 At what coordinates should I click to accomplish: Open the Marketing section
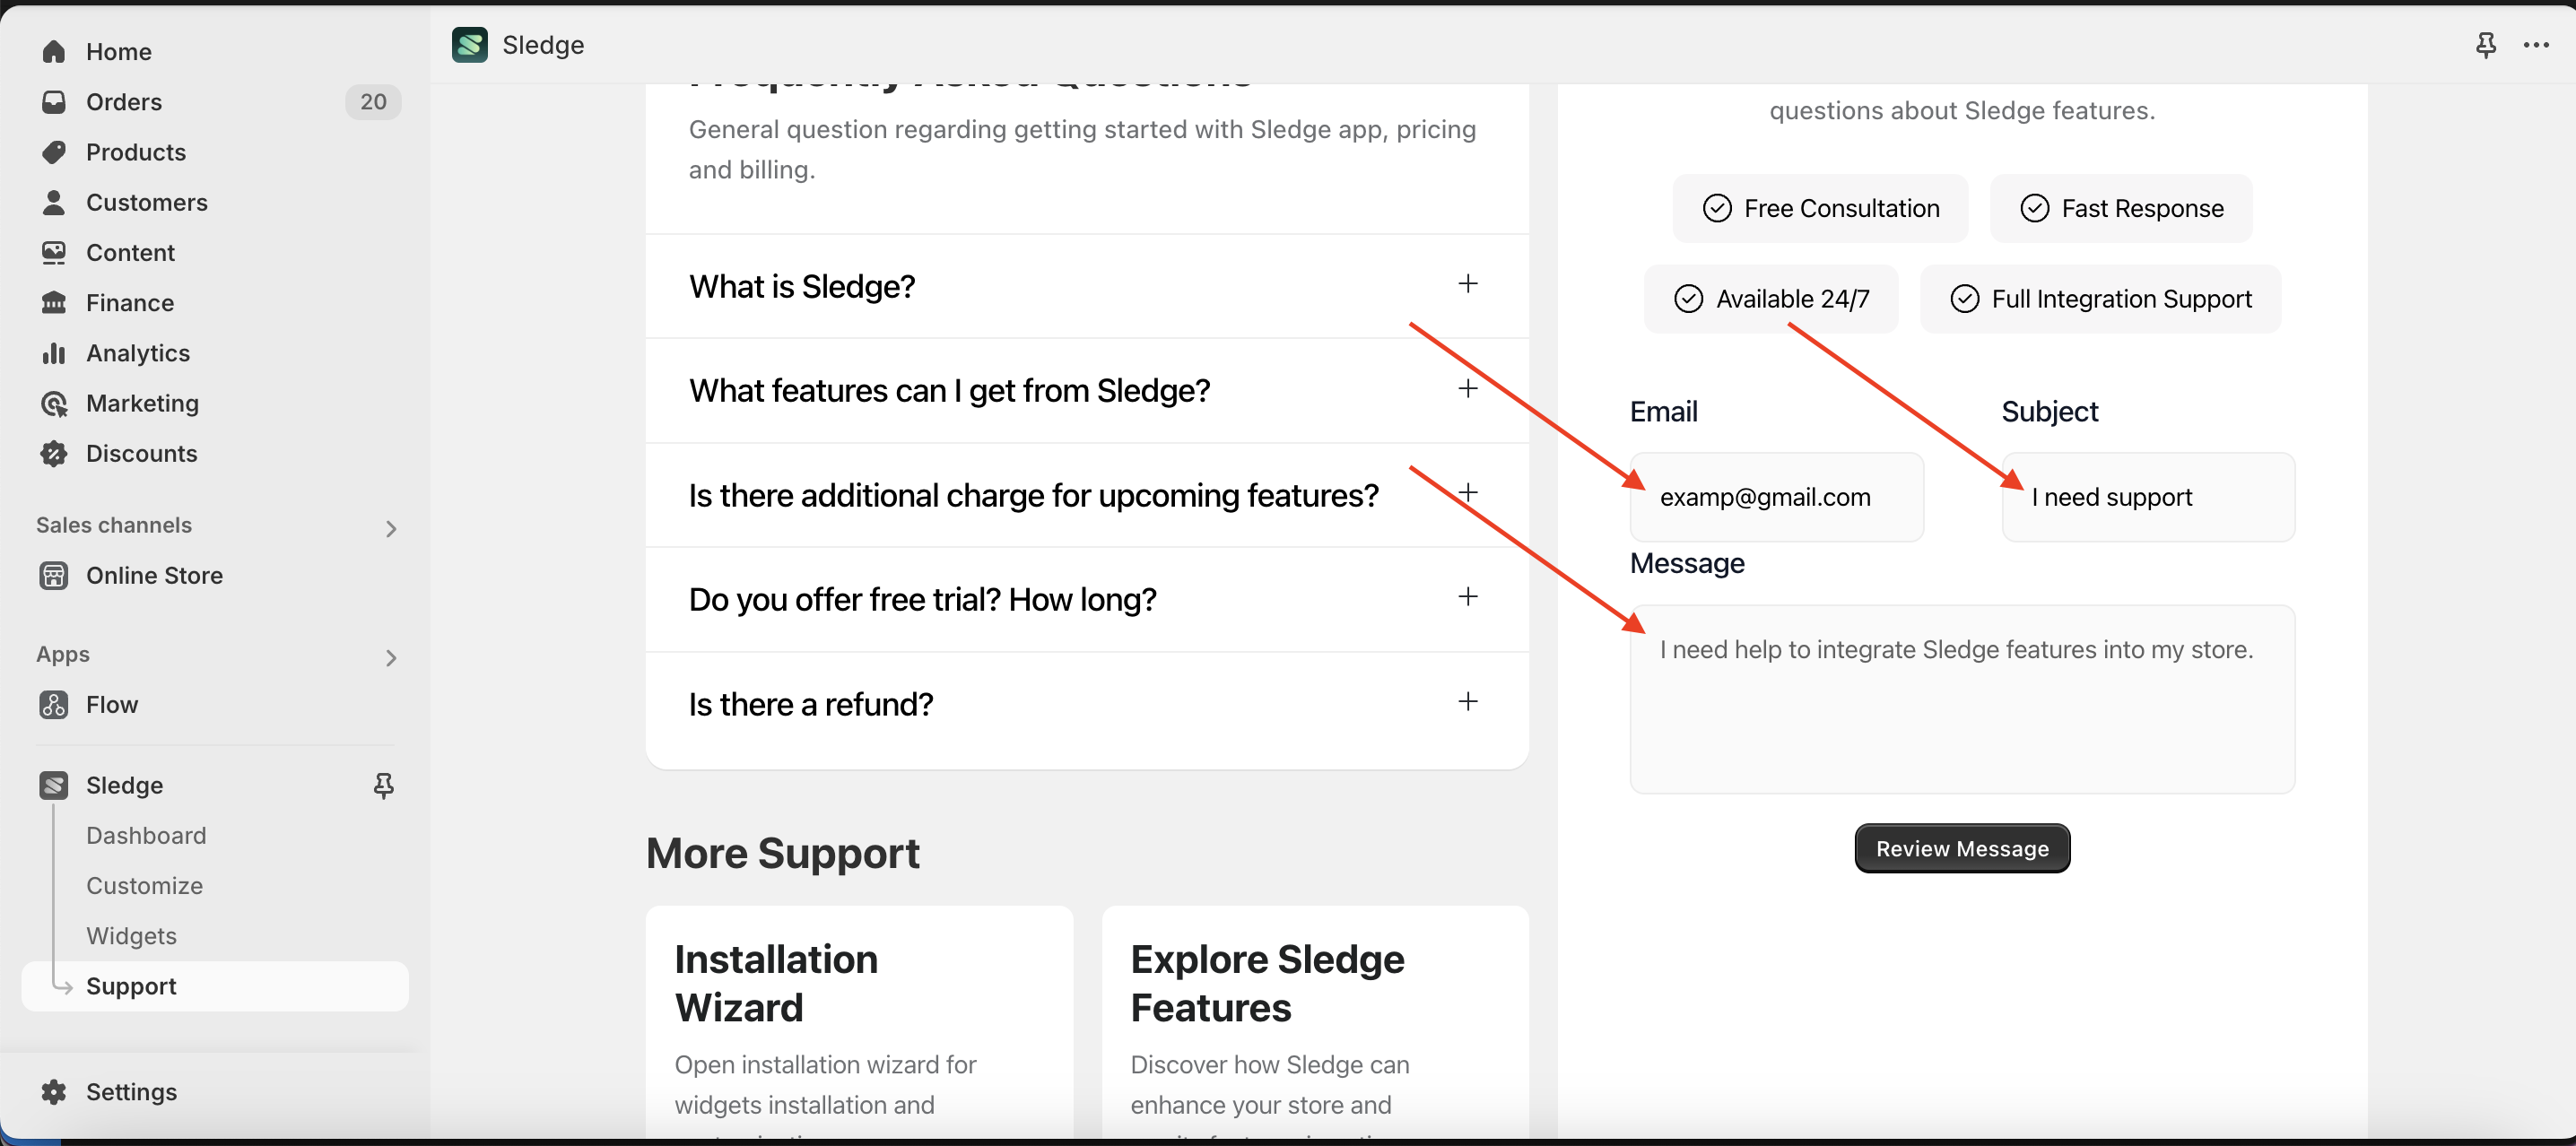143,403
